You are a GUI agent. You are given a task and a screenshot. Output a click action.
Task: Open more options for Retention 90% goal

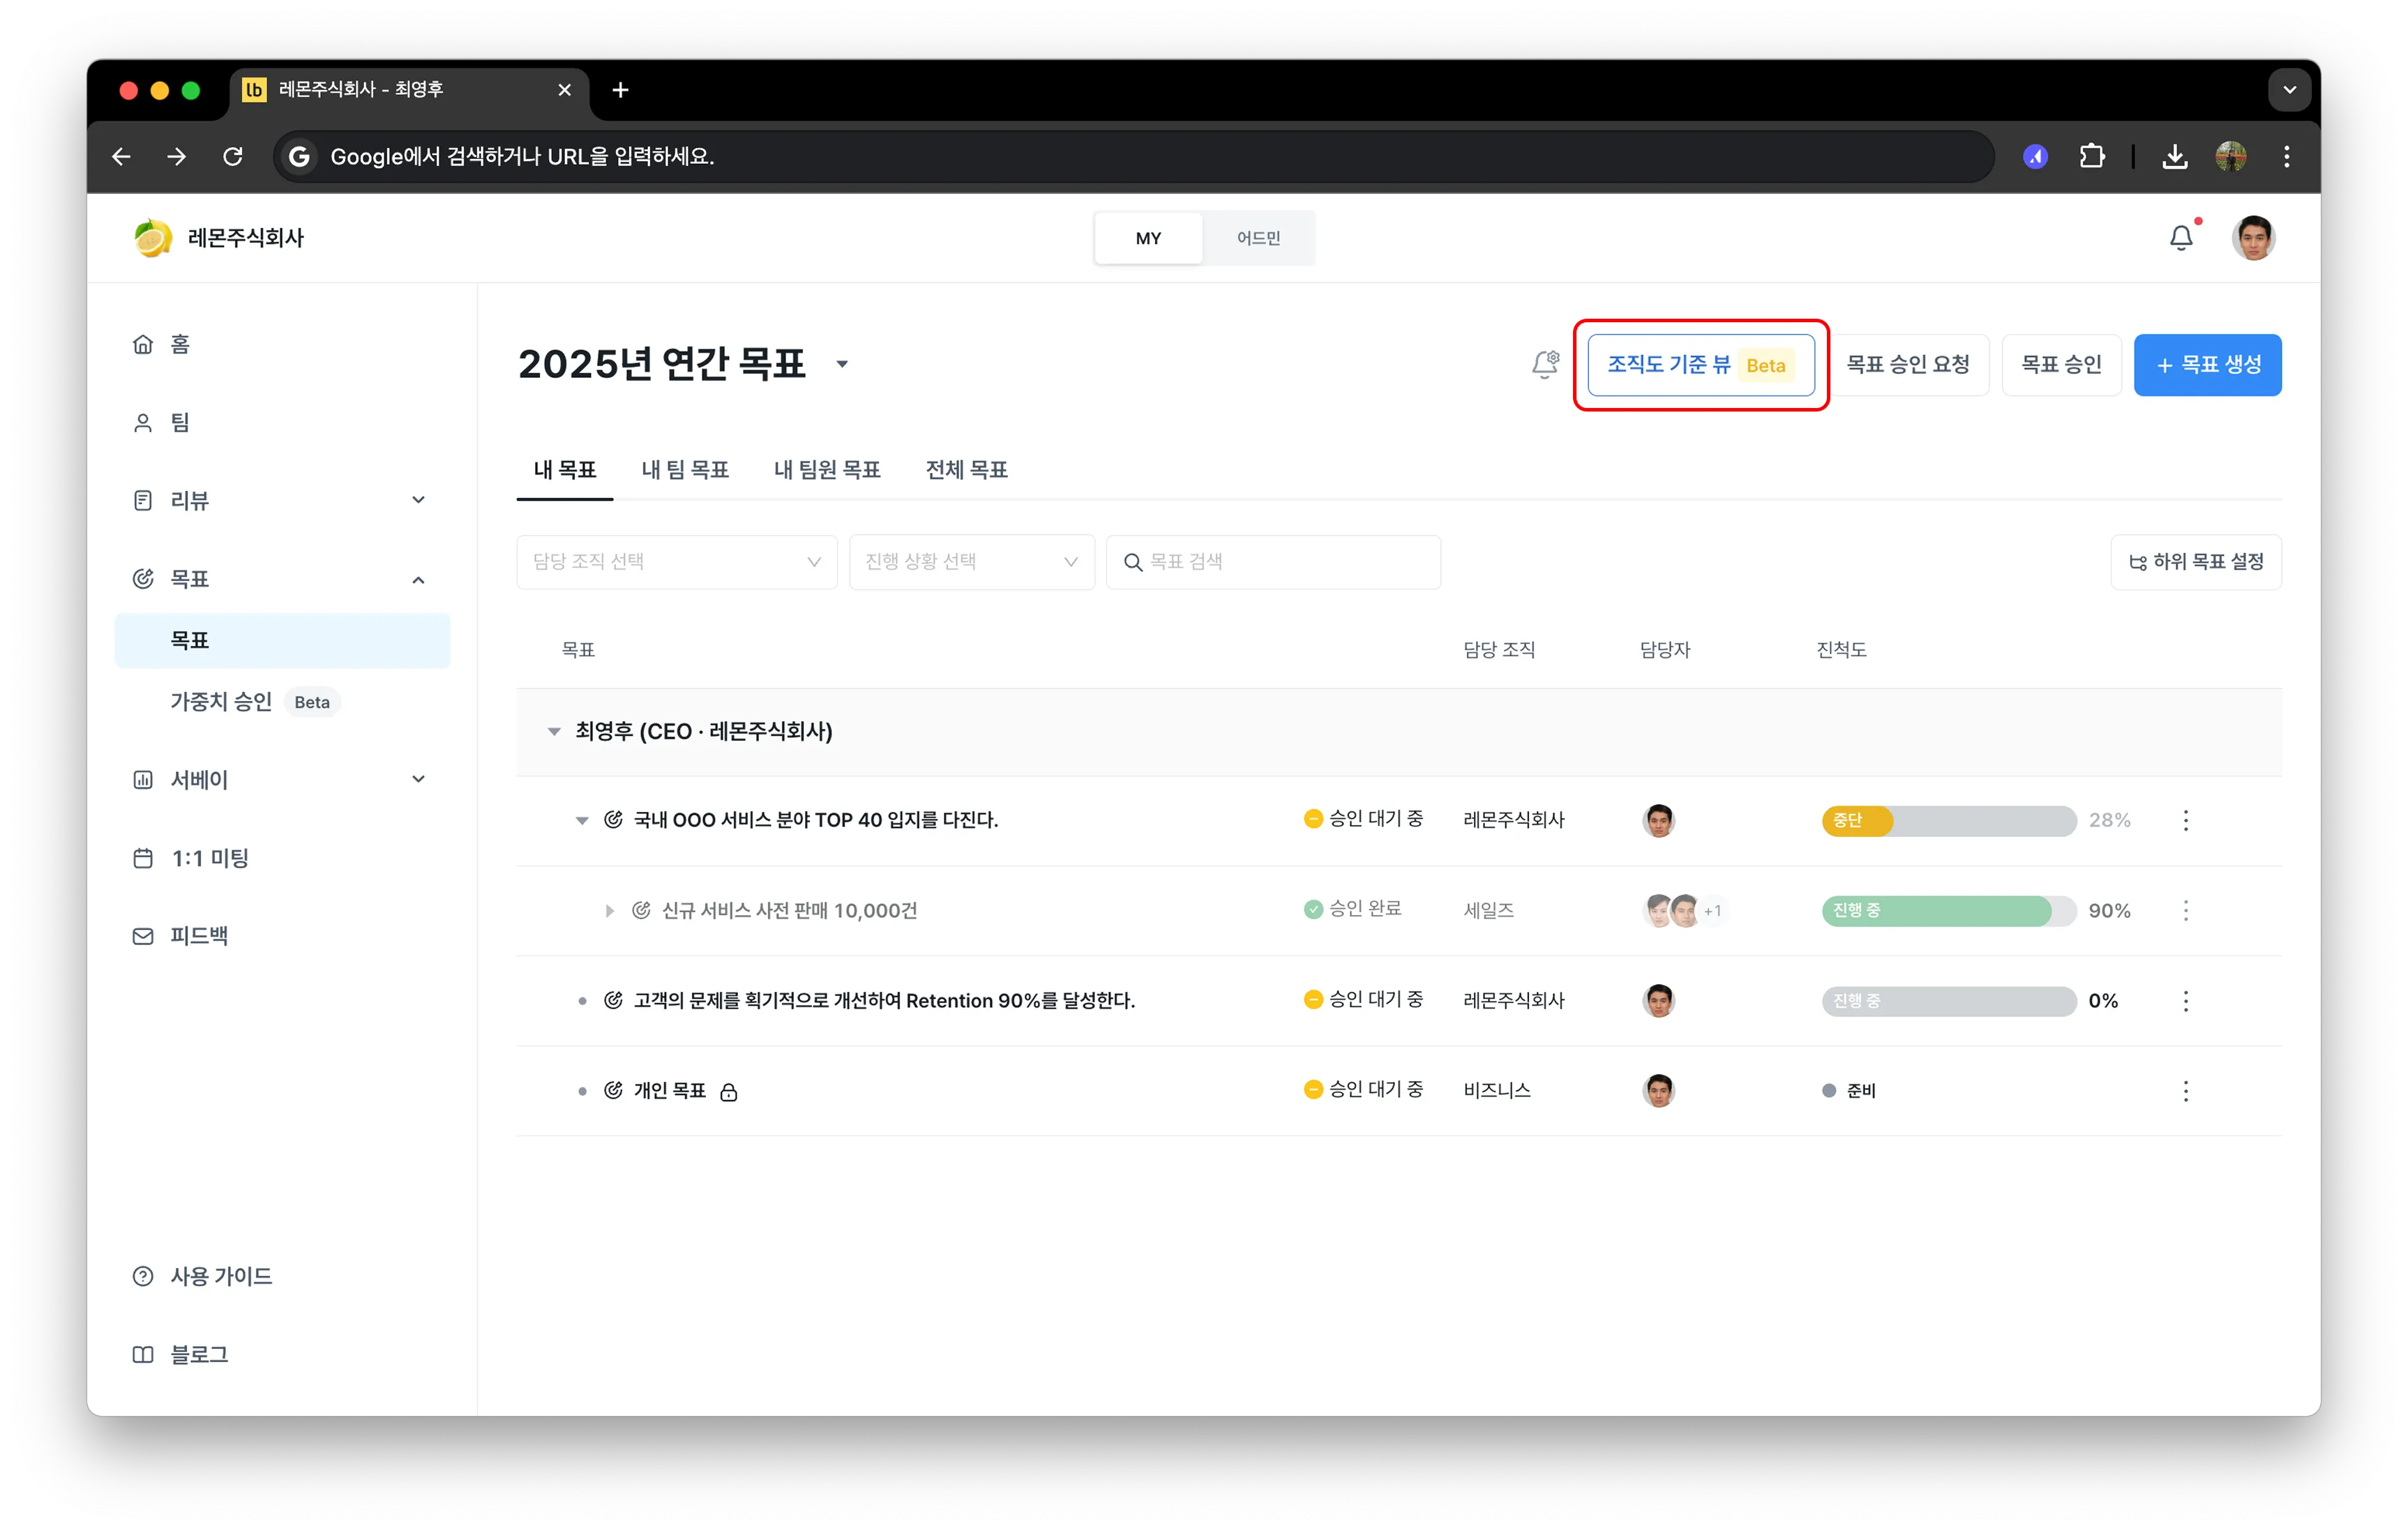(2185, 1000)
